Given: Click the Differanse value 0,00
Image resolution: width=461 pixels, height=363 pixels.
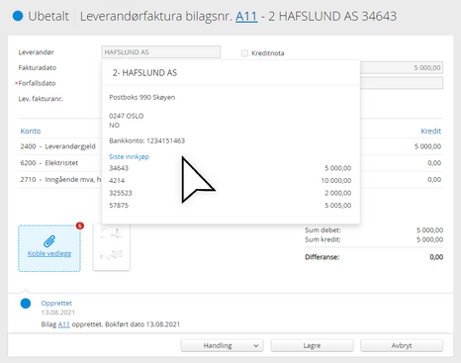Looking at the screenshot, I should click(x=436, y=257).
